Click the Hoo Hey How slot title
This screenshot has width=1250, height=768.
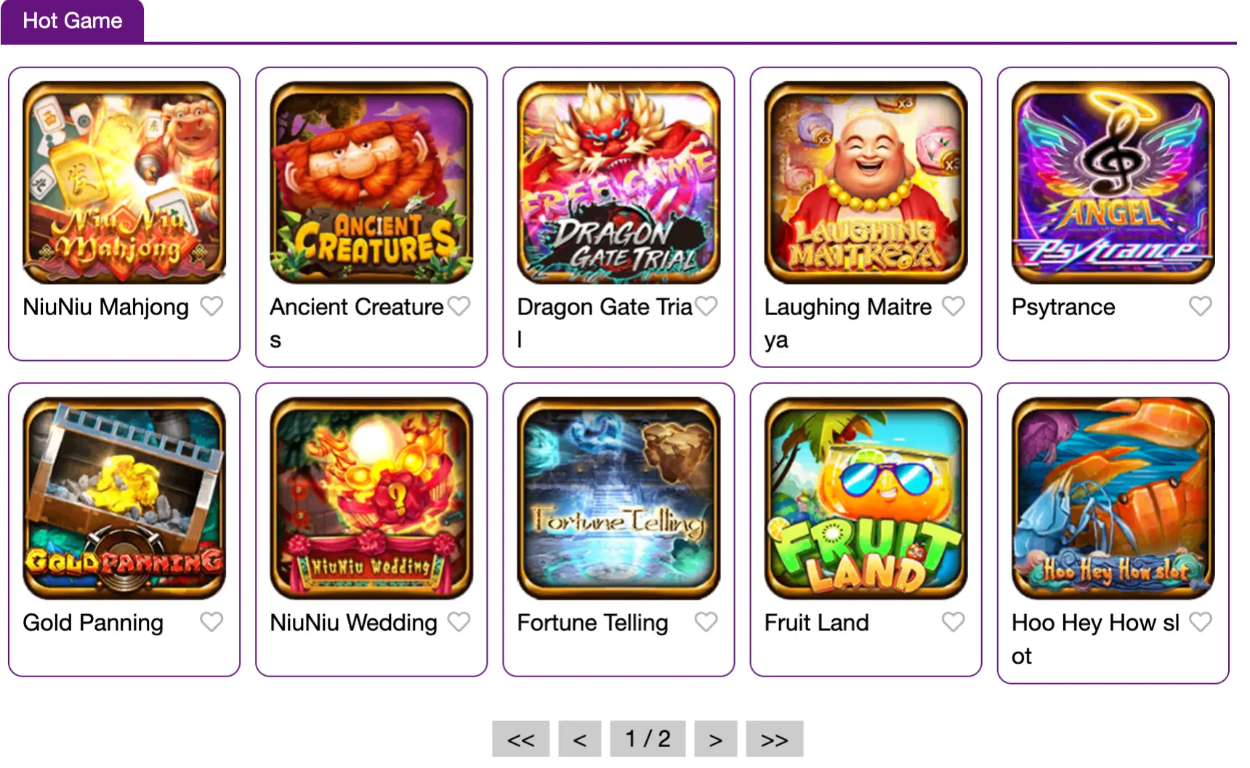(1095, 639)
